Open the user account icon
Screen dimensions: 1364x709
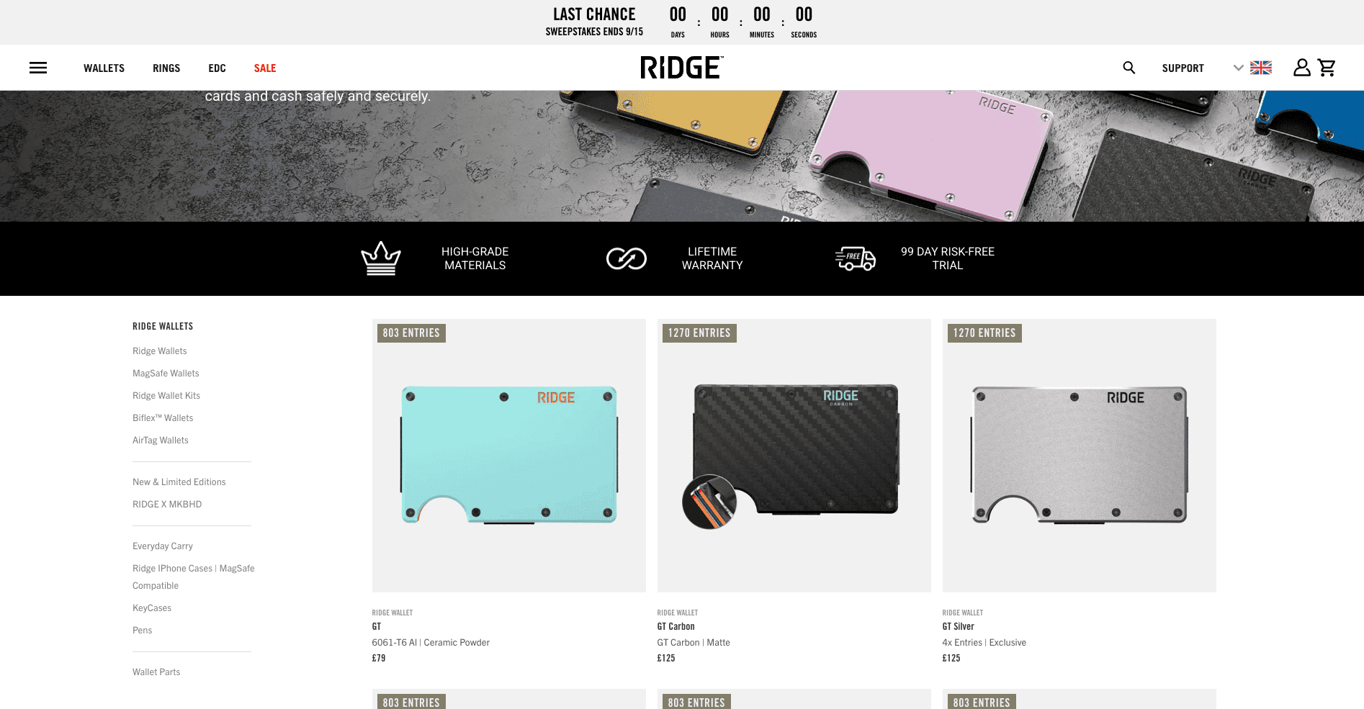tap(1301, 68)
